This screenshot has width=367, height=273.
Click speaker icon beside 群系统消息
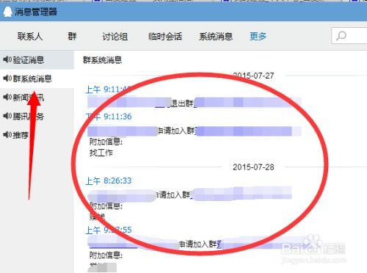point(7,79)
